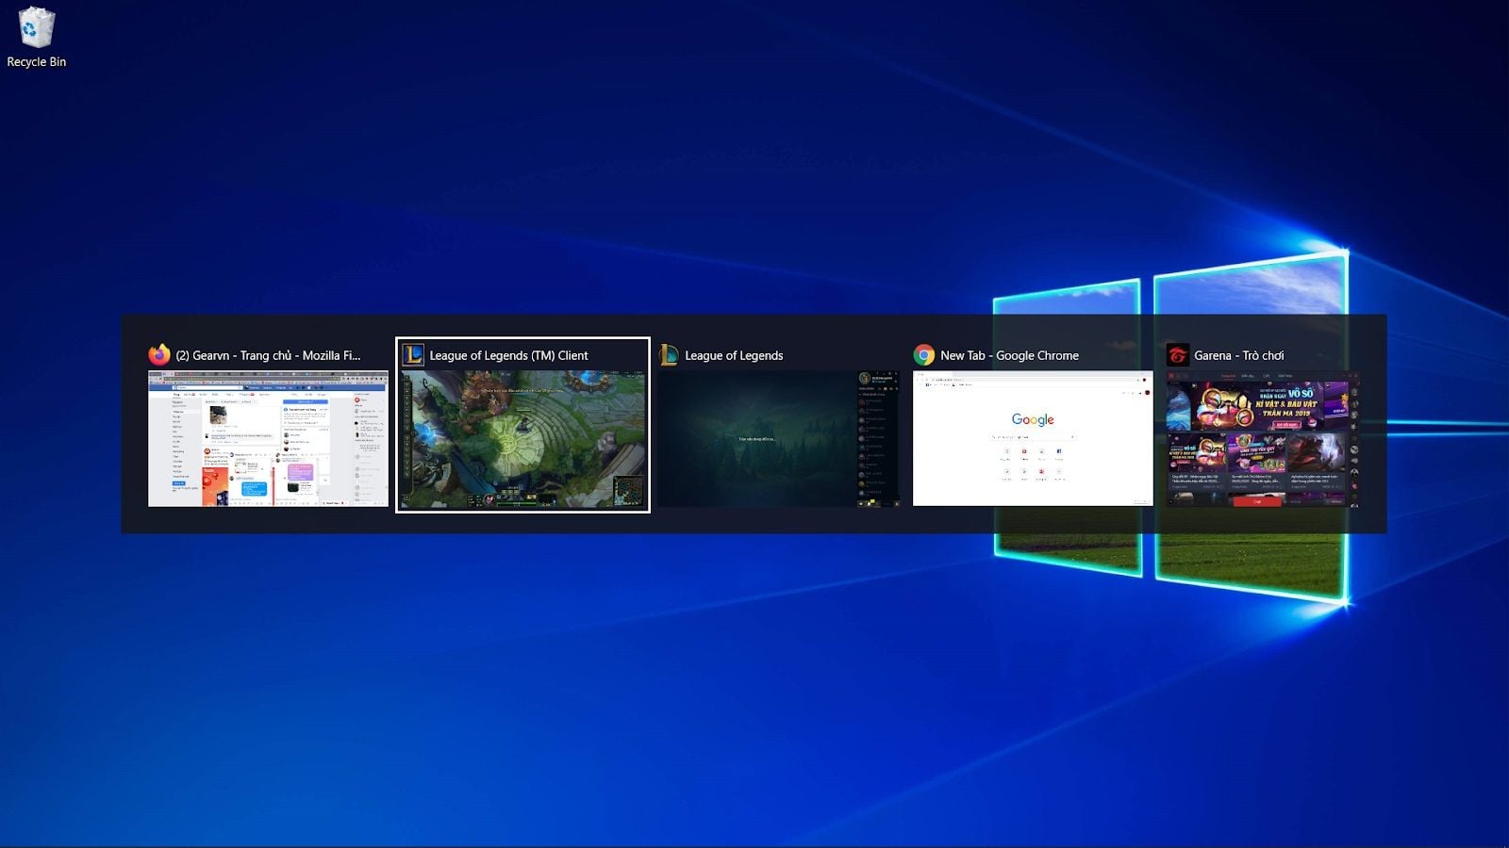Click the gold L icon of League of Legends Client

(411, 355)
